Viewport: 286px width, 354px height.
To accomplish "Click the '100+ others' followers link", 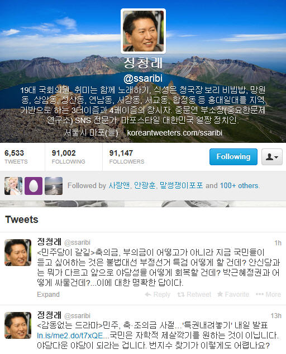I will [239, 185].
